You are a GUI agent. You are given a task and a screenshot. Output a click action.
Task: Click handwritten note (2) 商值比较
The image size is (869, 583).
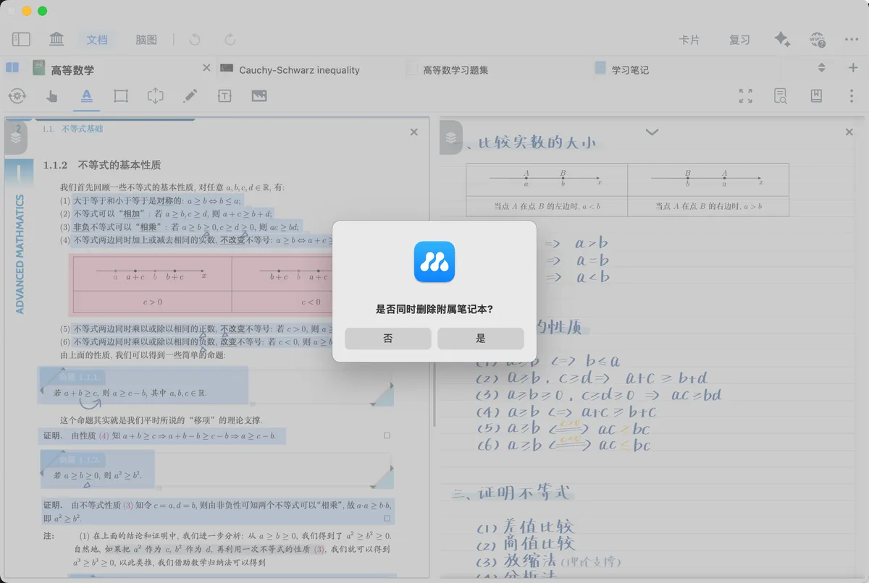pyautogui.click(x=526, y=544)
